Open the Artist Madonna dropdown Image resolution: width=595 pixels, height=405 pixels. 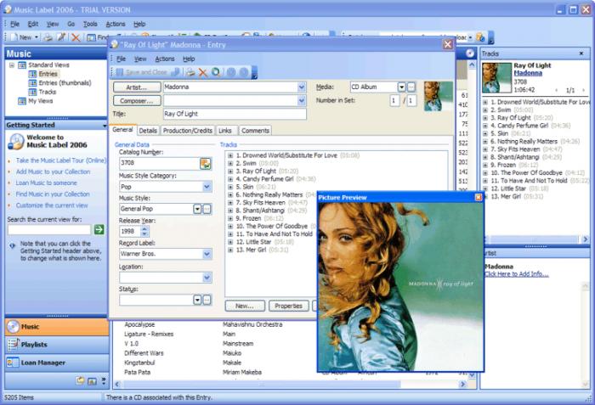tap(301, 87)
